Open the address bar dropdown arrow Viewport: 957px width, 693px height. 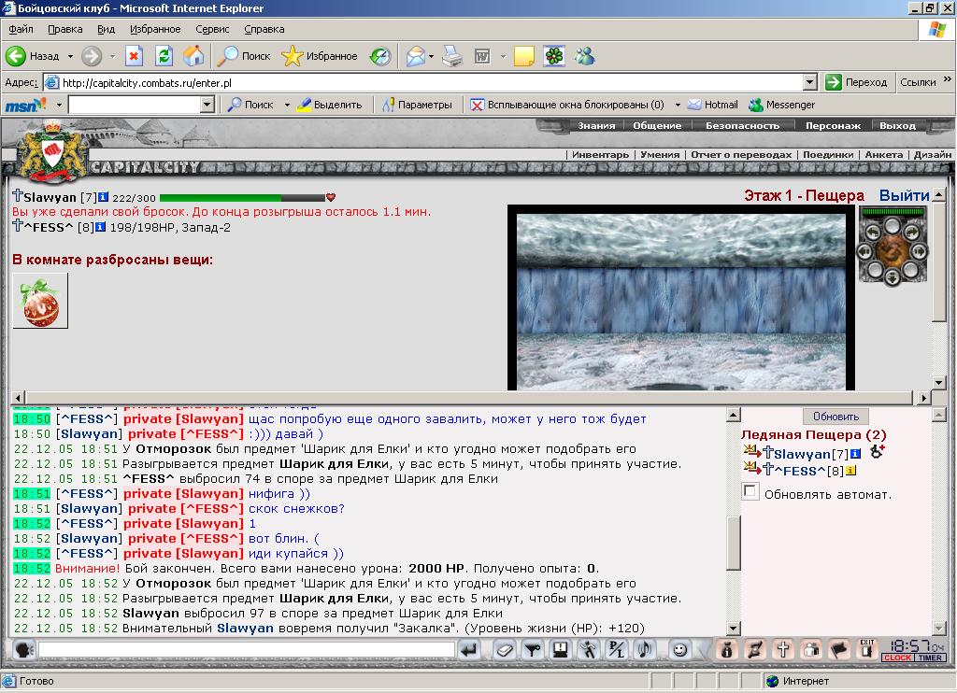(x=810, y=82)
